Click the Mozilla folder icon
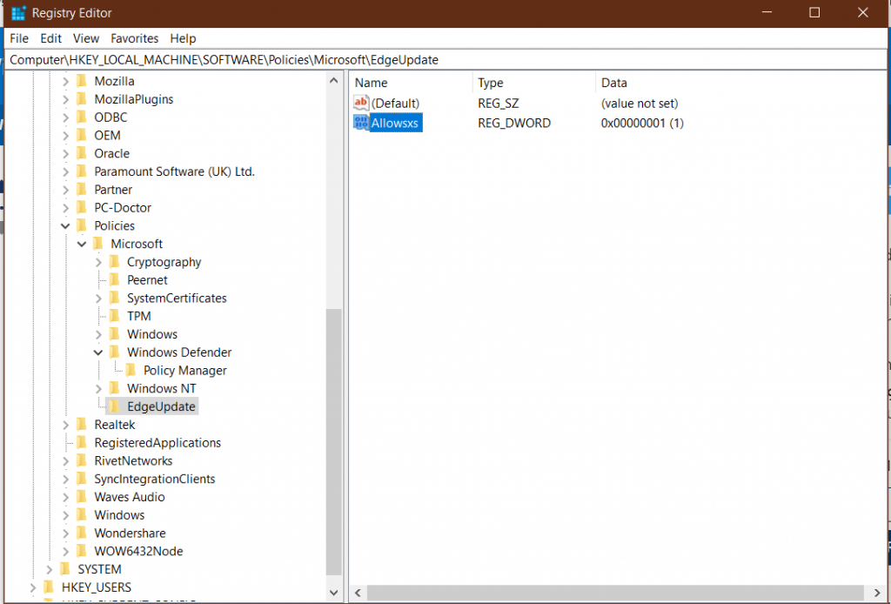 [82, 81]
